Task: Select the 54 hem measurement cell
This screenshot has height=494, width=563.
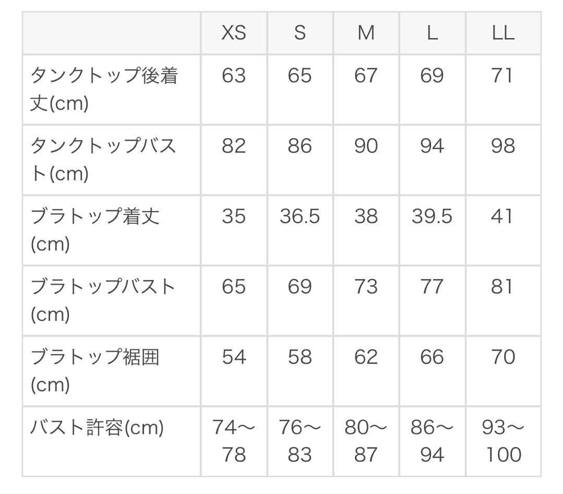Action: tap(234, 357)
